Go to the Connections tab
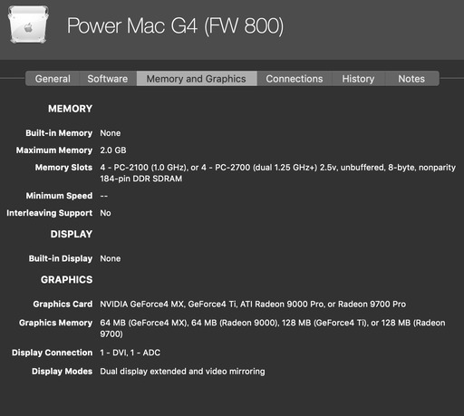 point(295,79)
